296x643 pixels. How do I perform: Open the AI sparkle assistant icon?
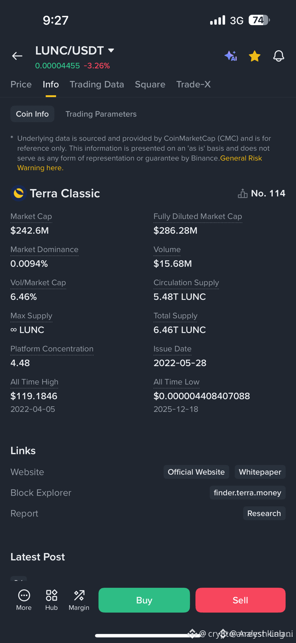point(231,56)
